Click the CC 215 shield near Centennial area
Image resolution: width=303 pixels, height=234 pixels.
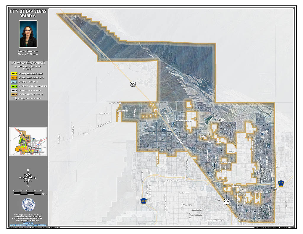[x=144, y=201]
